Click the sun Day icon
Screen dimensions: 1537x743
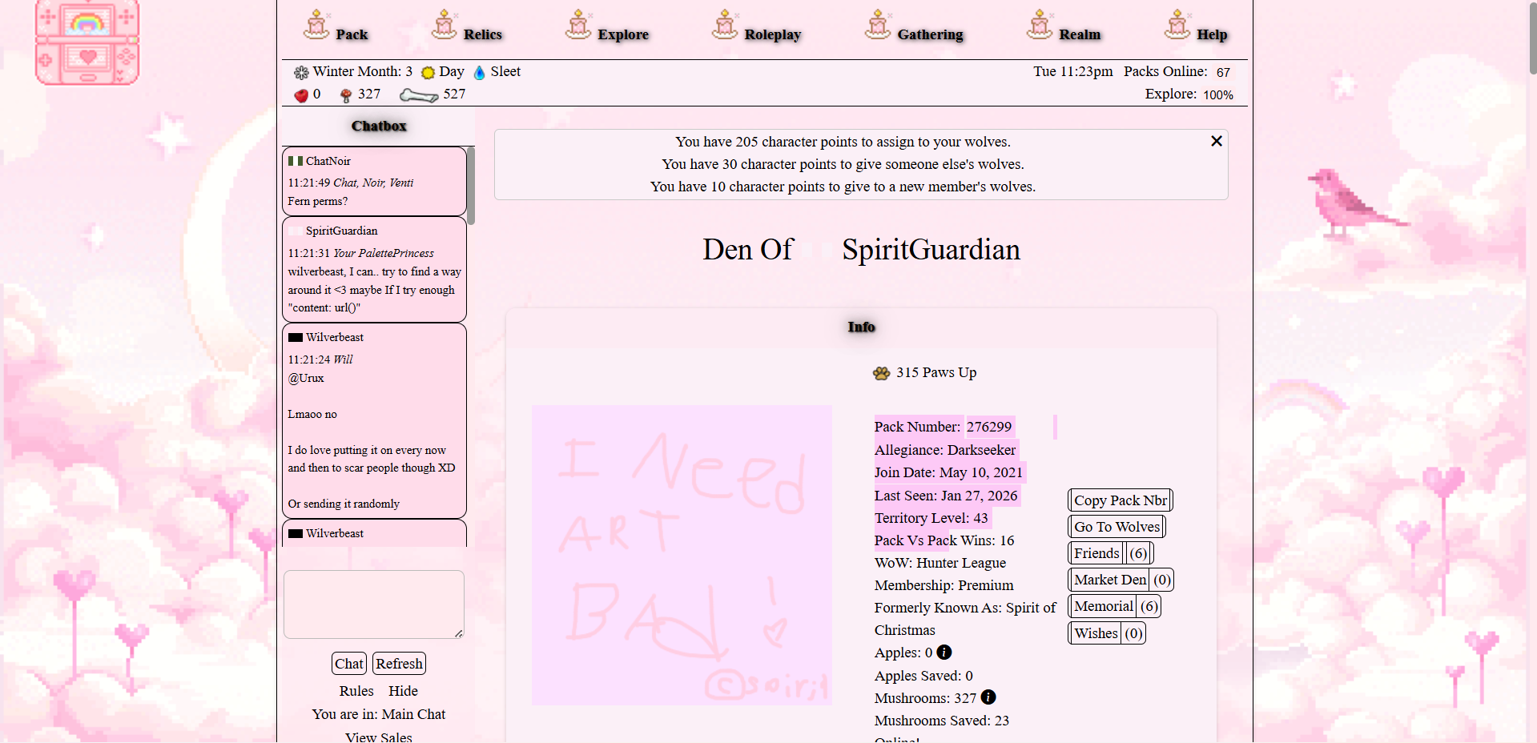pyautogui.click(x=429, y=73)
